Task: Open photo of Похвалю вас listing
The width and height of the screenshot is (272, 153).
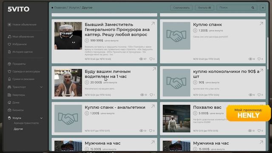Action: point(176,119)
